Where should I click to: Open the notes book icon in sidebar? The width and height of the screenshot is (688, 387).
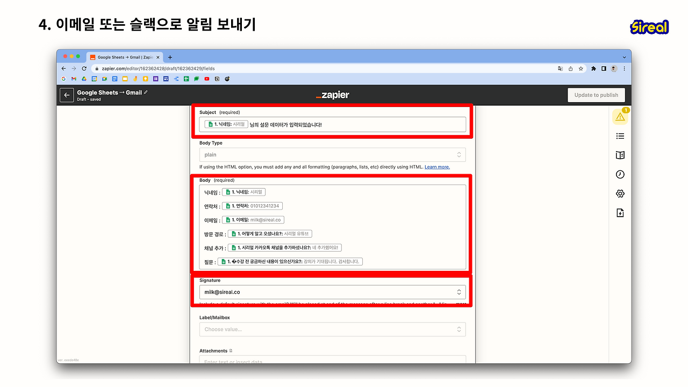[x=620, y=155]
